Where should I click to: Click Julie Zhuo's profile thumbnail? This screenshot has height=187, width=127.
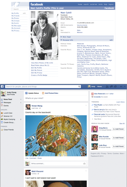tap(95, 146)
